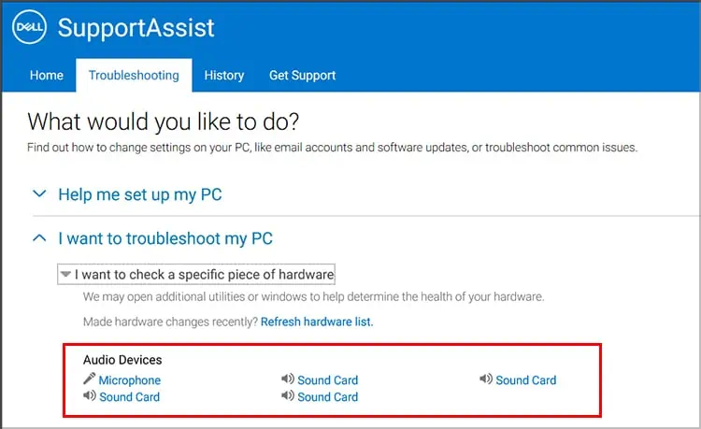Click the "Help me set up my PC" heading
The height and width of the screenshot is (429, 701).
pos(140,195)
